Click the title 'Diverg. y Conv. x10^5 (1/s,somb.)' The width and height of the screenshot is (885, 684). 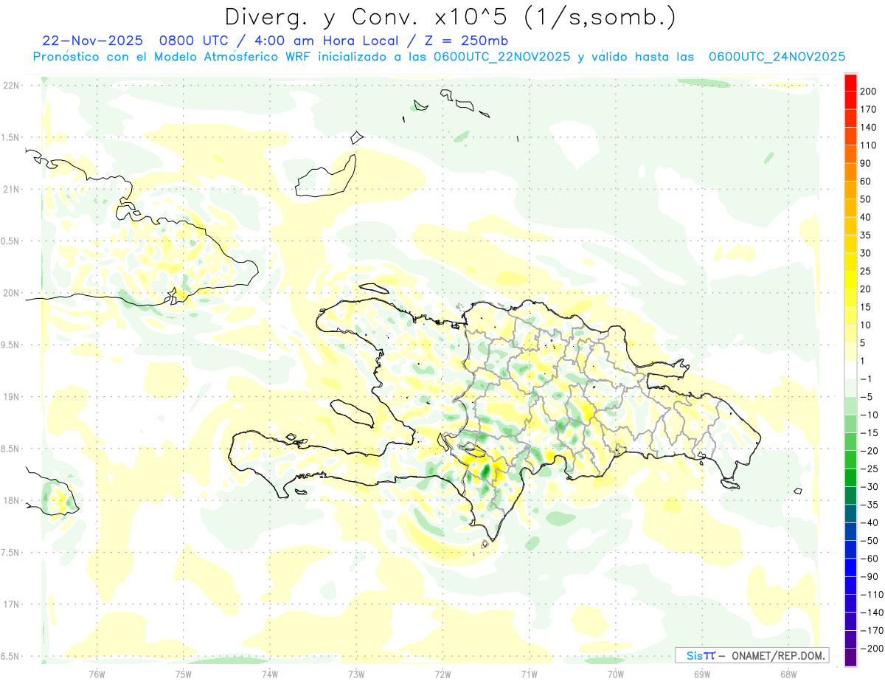pyautogui.click(x=450, y=17)
